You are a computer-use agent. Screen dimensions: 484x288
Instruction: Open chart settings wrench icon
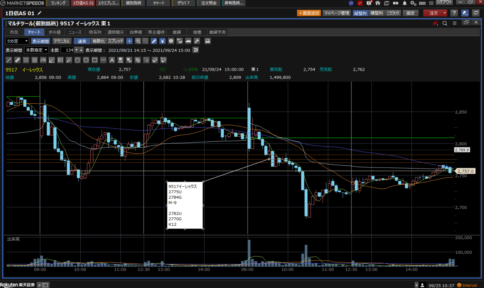(197, 41)
